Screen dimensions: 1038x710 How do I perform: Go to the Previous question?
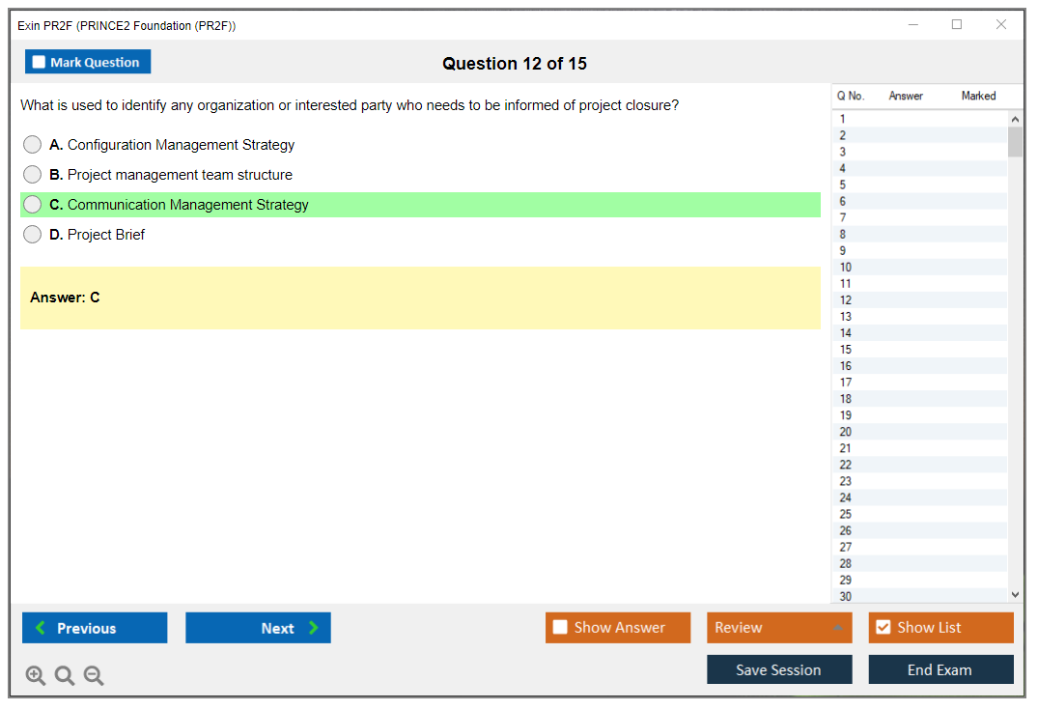point(95,628)
